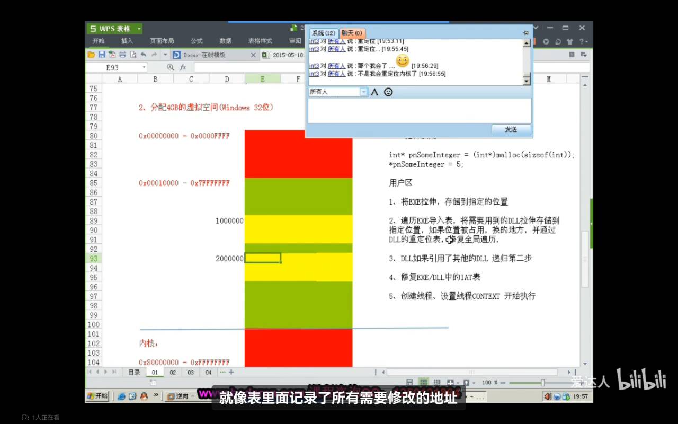Go to the first sheet tab arrow
The width and height of the screenshot is (678, 424).
pyautogui.click(x=90, y=372)
